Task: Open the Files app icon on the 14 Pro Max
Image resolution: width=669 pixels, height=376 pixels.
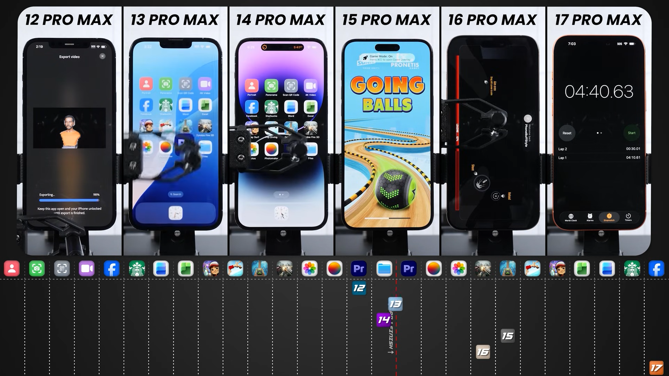Action: (x=311, y=149)
